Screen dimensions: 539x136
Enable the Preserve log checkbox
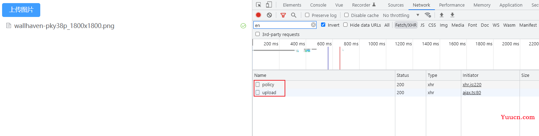307,15
